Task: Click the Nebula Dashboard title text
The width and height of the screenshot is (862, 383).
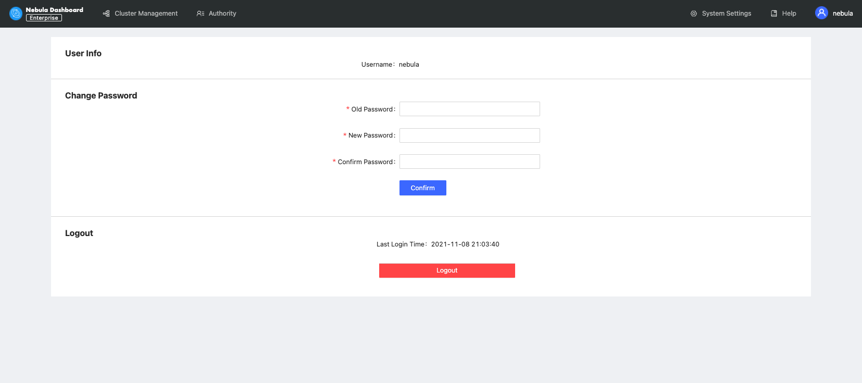Action: click(54, 9)
